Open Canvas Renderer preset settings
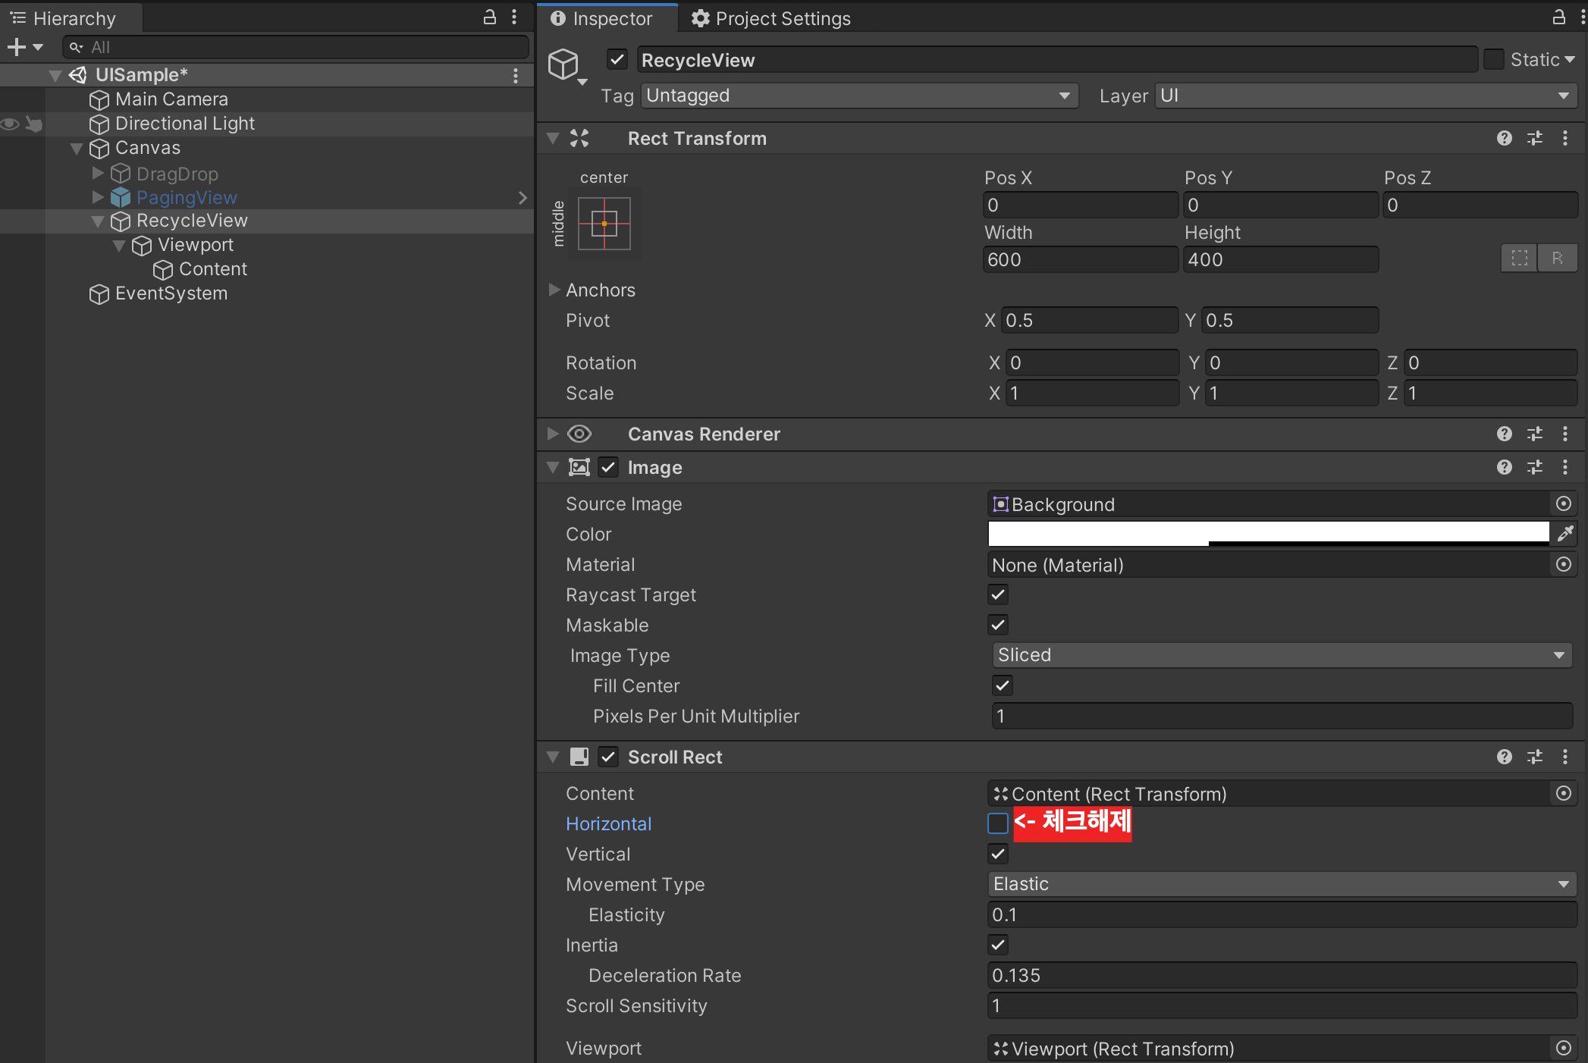The image size is (1588, 1063). click(1535, 434)
